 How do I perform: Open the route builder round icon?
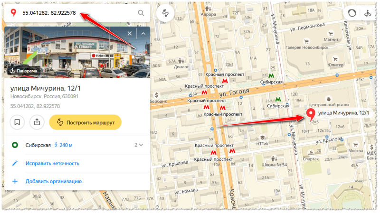pyautogui.click(x=165, y=13)
